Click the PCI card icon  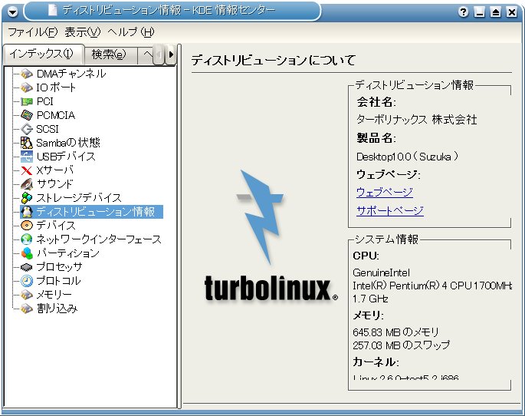[x=27, y=101]
